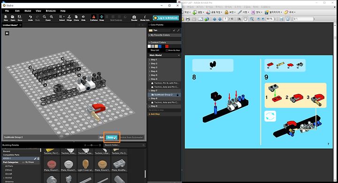
Task: Click the delete icon on 42031-1 palette
Action: 38,159
